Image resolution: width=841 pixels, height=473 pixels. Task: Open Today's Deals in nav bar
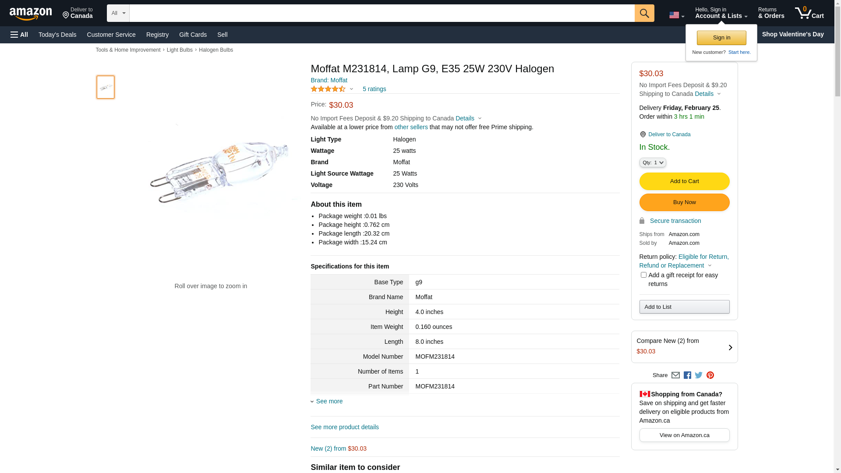coord(57,35)
